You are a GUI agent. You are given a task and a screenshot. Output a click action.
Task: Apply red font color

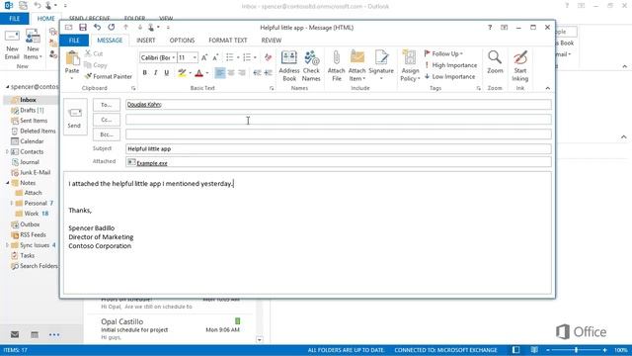[x=199, y=72]
